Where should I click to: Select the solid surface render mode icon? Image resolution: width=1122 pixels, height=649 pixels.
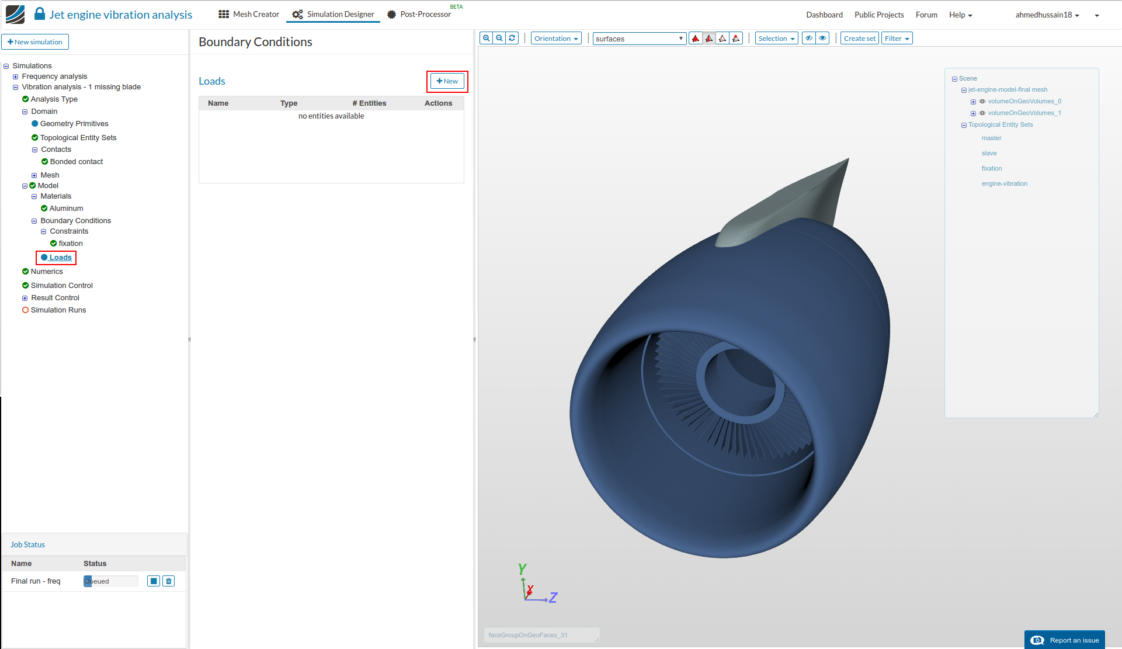(x=696, y=39)
